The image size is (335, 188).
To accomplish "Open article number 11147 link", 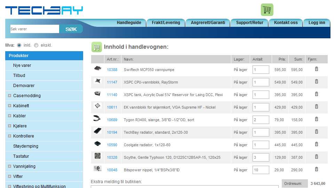I will [112, 83].
